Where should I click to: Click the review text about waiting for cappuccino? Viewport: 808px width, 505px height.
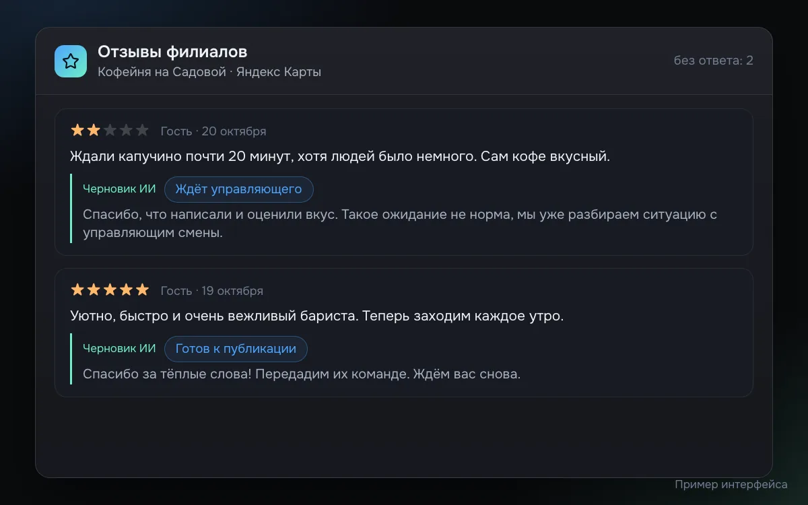tap(340, 157)
